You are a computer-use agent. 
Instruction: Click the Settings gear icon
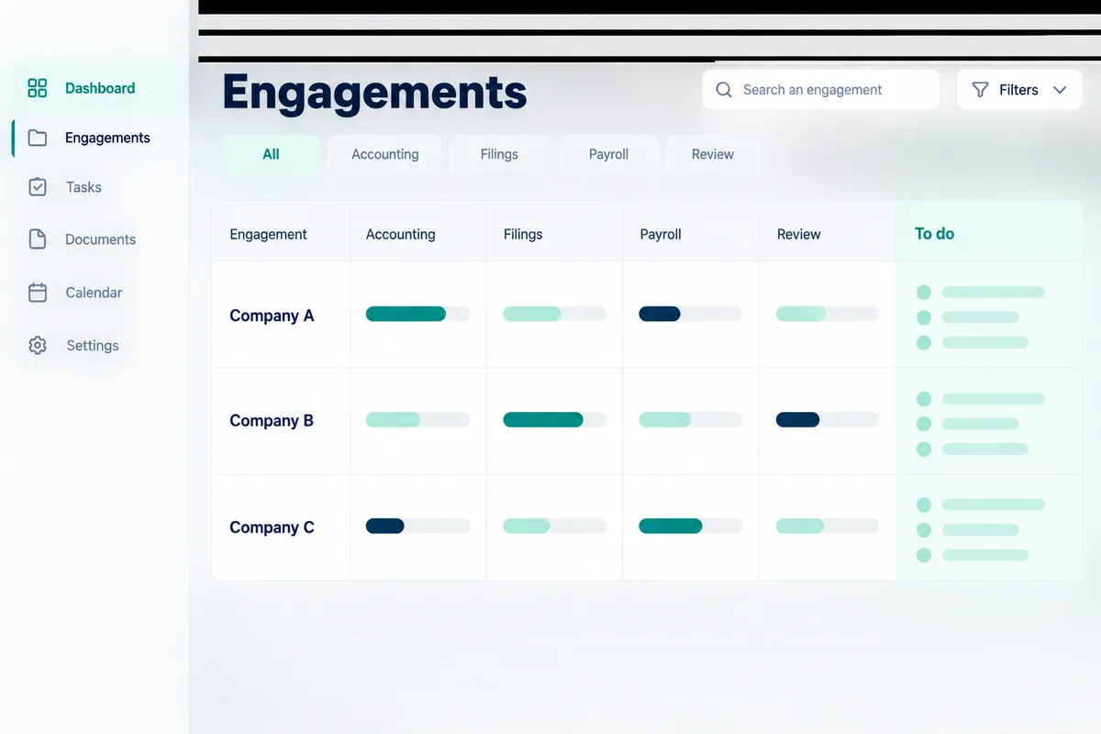point(38,346)
